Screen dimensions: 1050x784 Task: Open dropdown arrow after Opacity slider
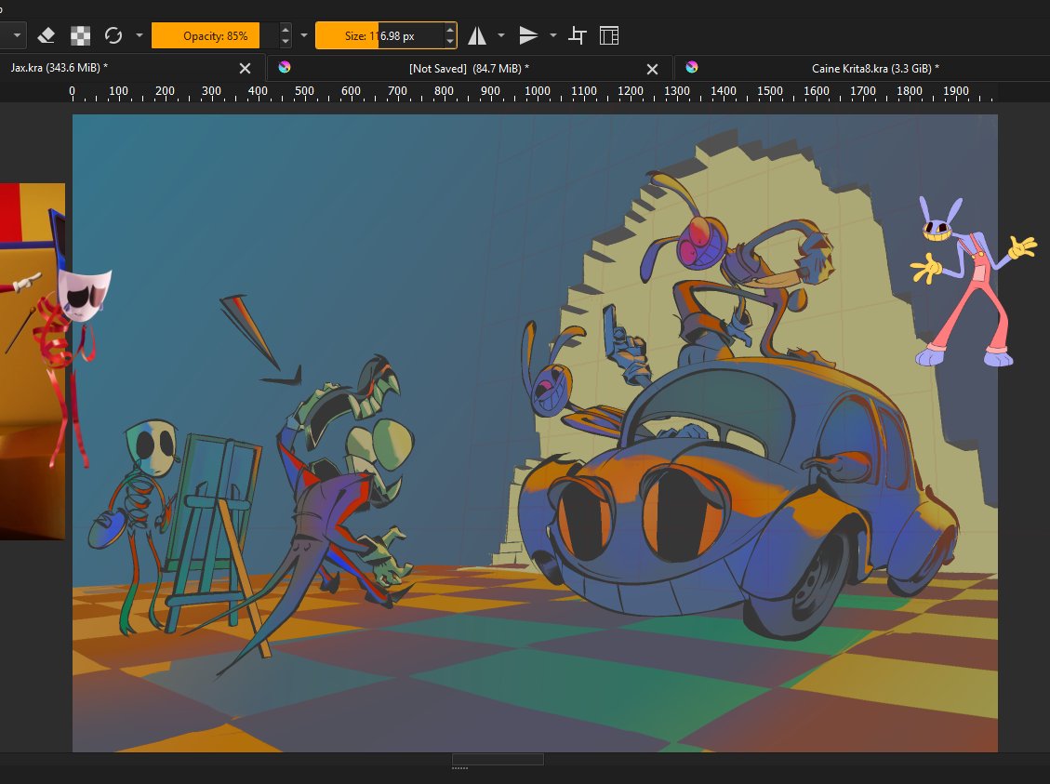[x=304, y=35]
